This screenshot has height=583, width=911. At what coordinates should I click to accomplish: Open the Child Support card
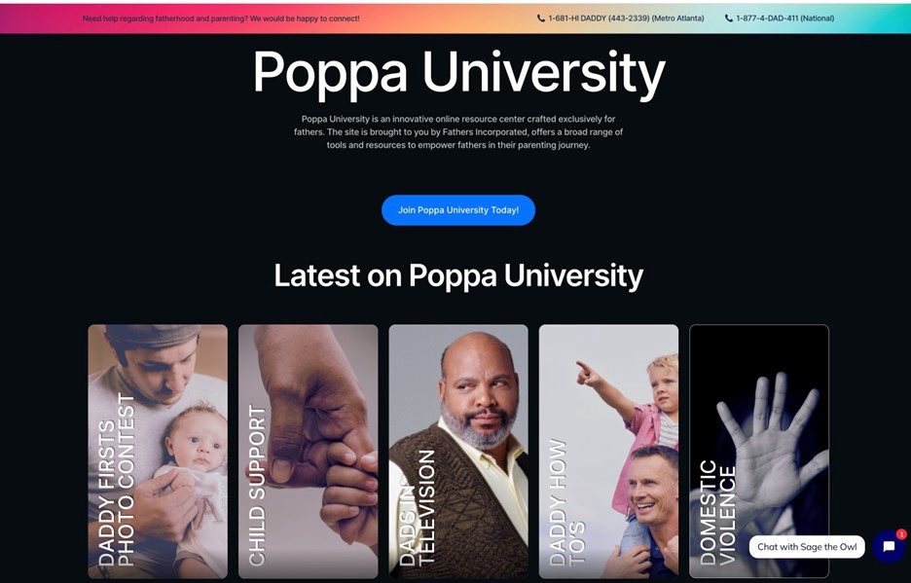tap(308, 451)
